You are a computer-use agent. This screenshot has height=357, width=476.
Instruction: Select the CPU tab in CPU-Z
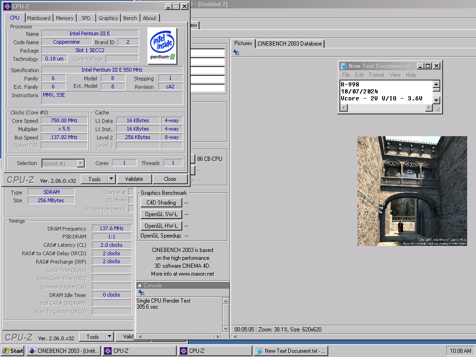(14, 18)
